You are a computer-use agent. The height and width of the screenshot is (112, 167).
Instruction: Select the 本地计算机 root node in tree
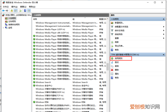tap(18, 15)
